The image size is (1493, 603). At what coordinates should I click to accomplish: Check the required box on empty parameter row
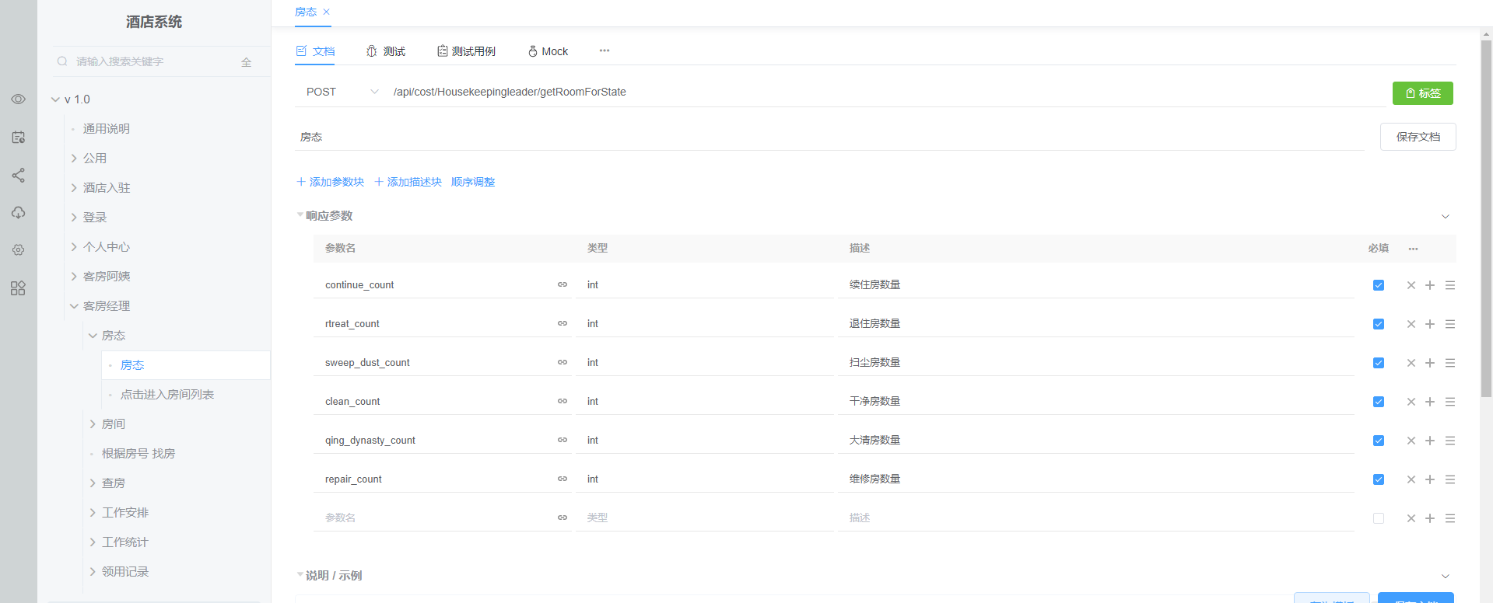pos(1379,518)
